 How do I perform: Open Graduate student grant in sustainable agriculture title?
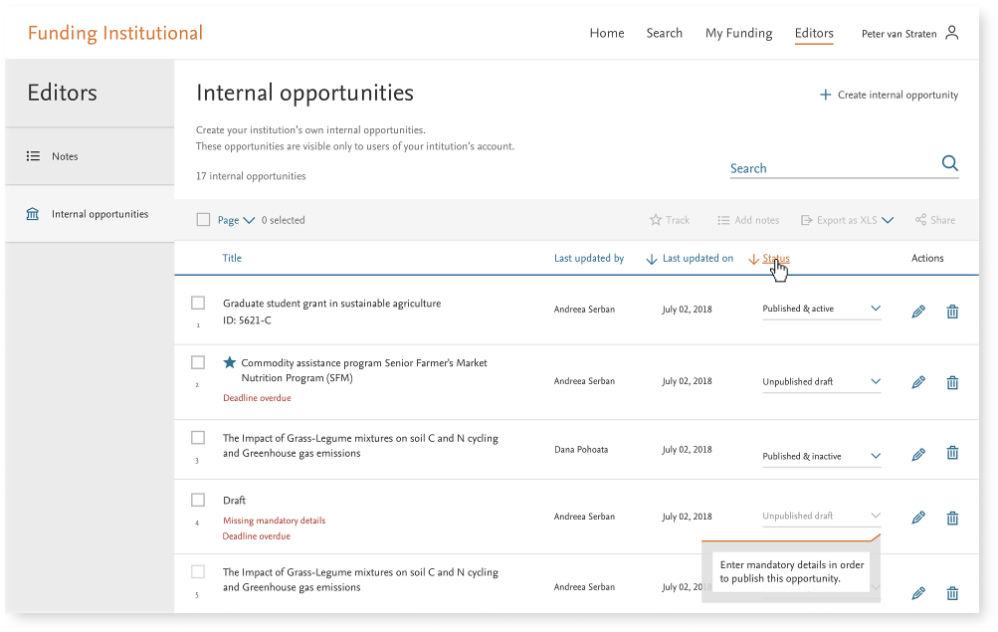(x=331, y=303)
